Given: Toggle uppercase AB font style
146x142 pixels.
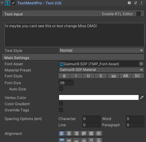Looking at the screenshot, I should point(126,76).
